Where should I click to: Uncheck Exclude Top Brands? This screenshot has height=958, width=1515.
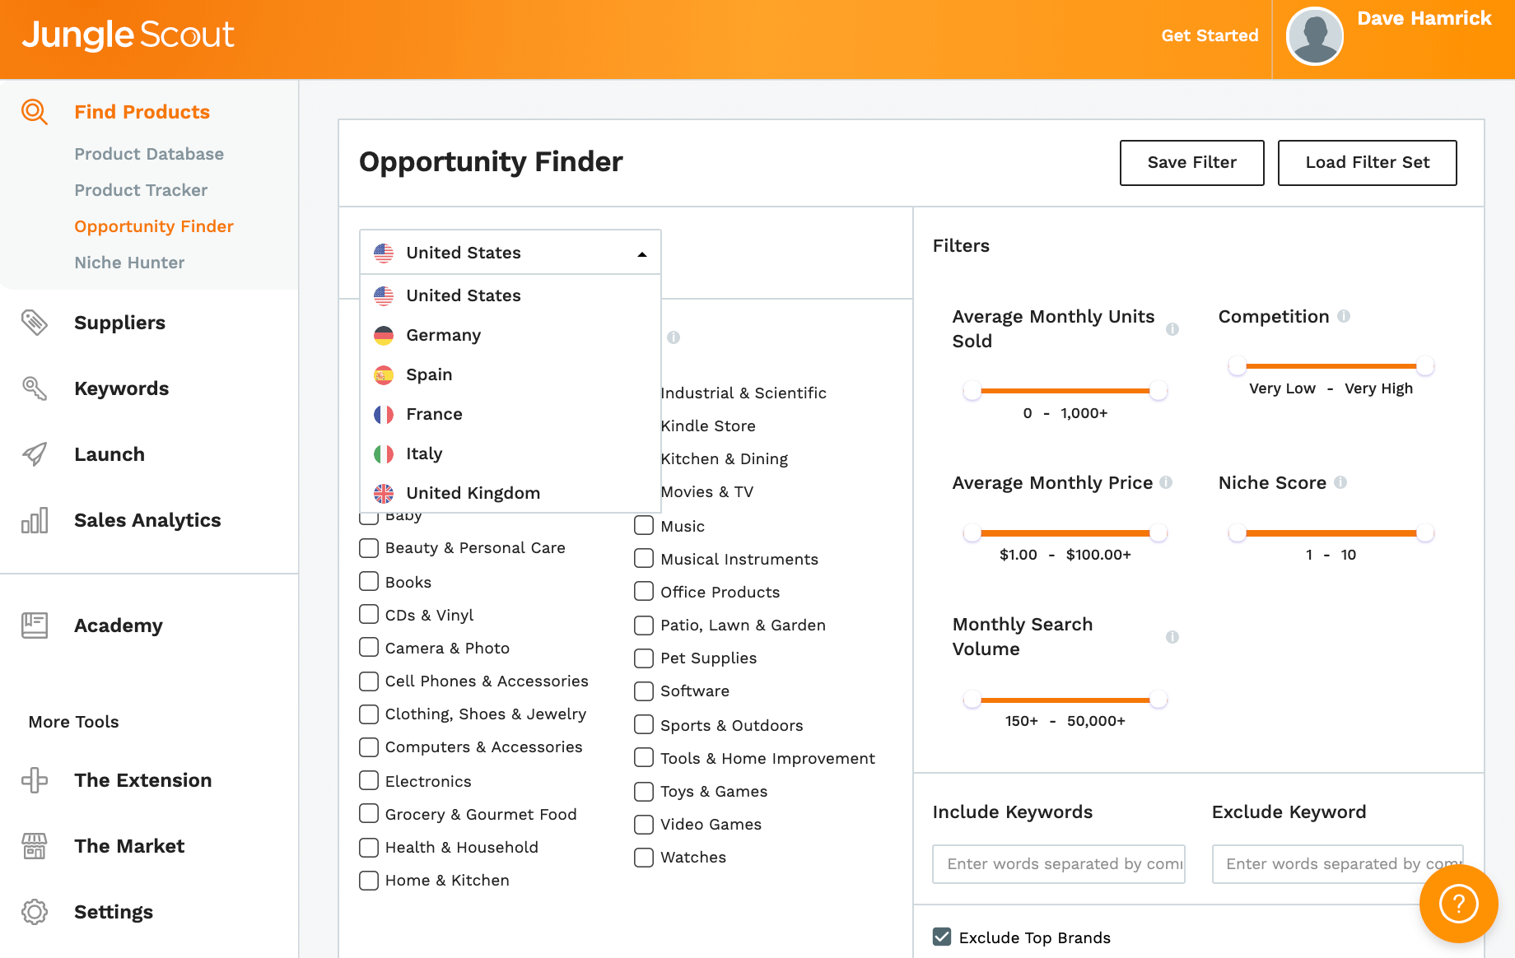940,936
